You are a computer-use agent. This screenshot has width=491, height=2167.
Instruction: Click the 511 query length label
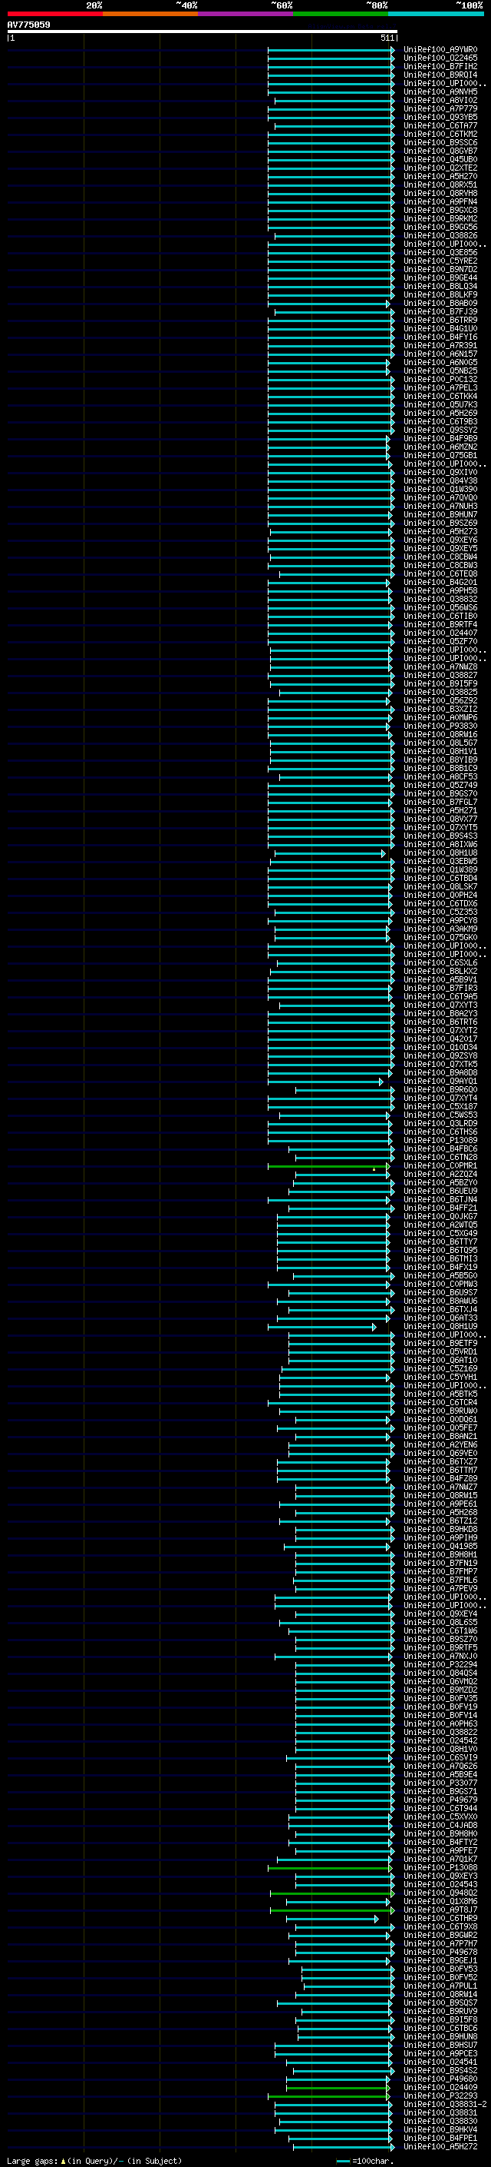click(x=387, y=38)
